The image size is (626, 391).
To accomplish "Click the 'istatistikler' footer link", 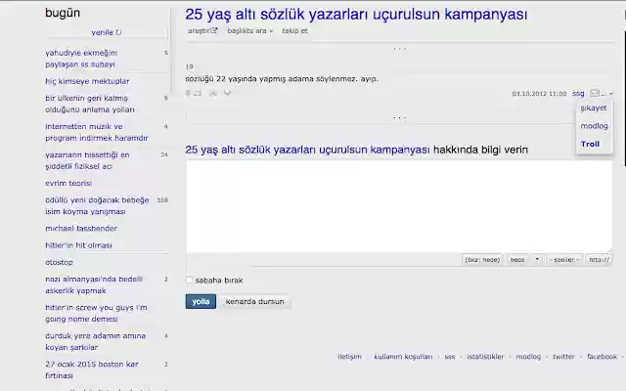I will [485, 357].
